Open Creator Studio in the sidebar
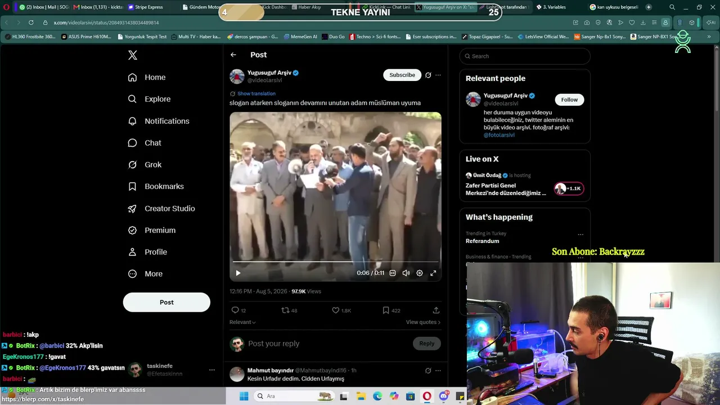Image resolution: width=720 pixels, height=405 pixels. point(161,208)
